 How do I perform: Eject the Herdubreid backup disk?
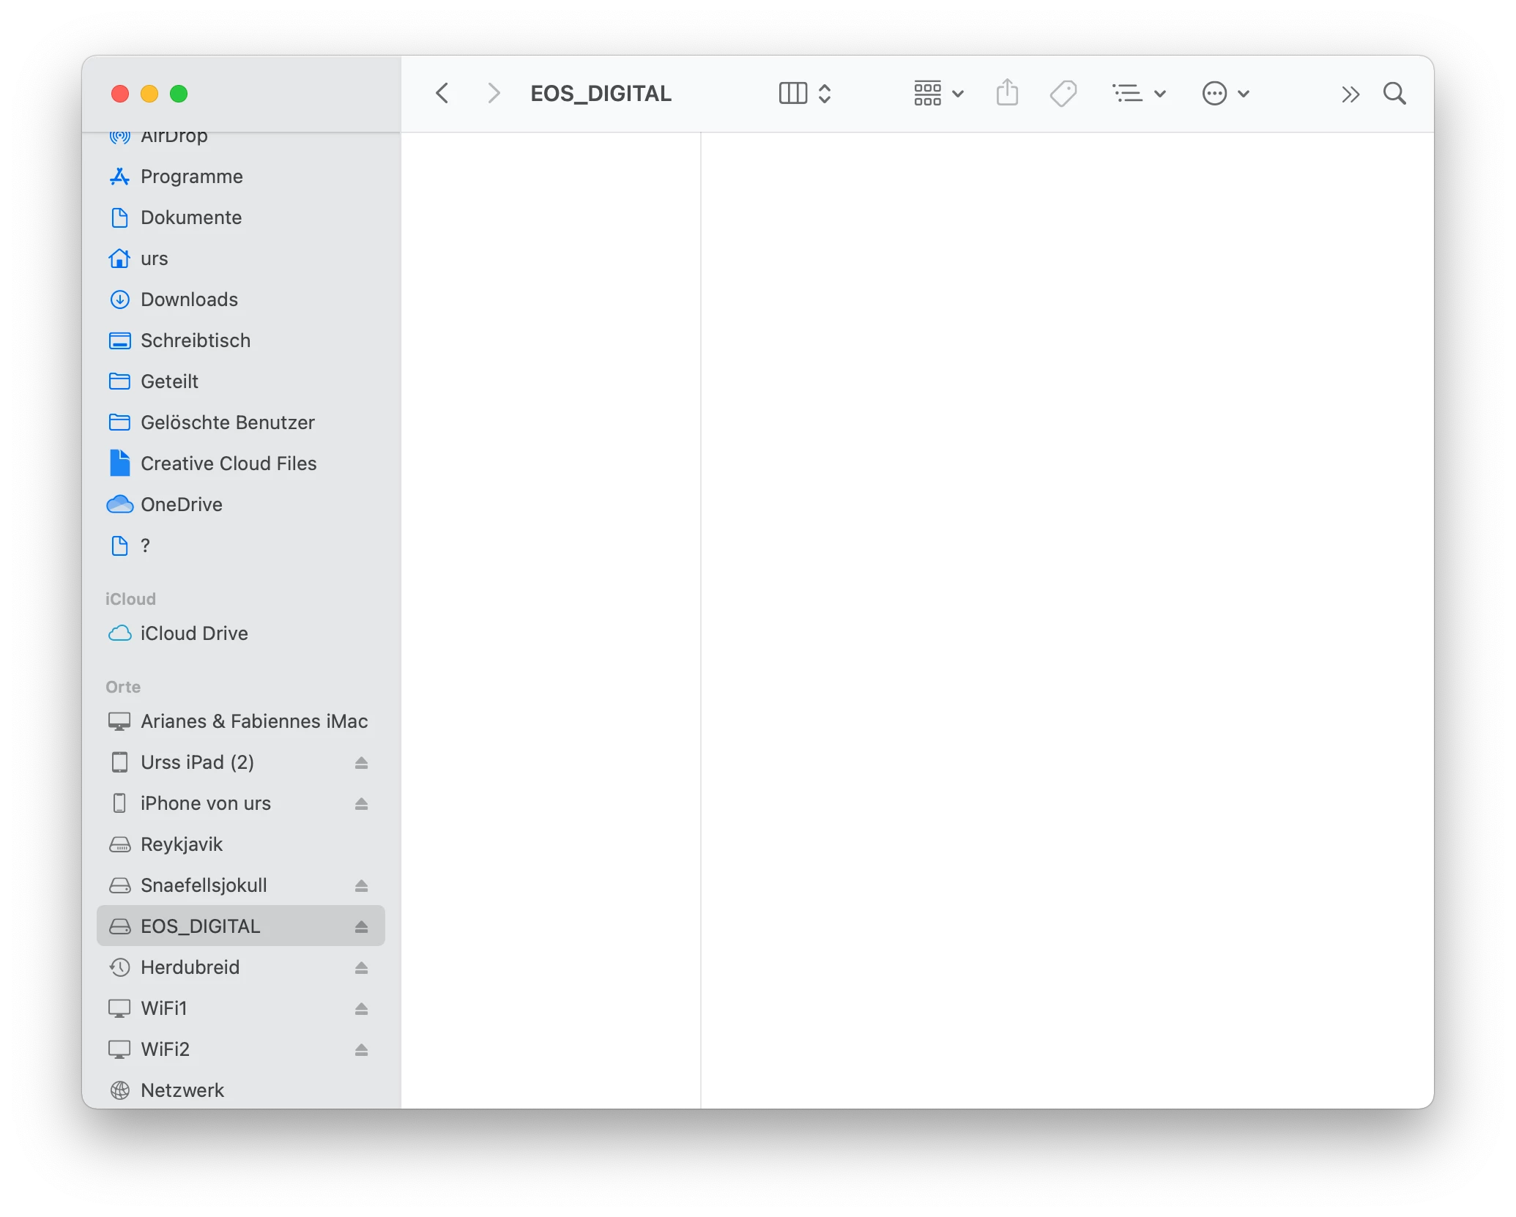pos(361,967)
